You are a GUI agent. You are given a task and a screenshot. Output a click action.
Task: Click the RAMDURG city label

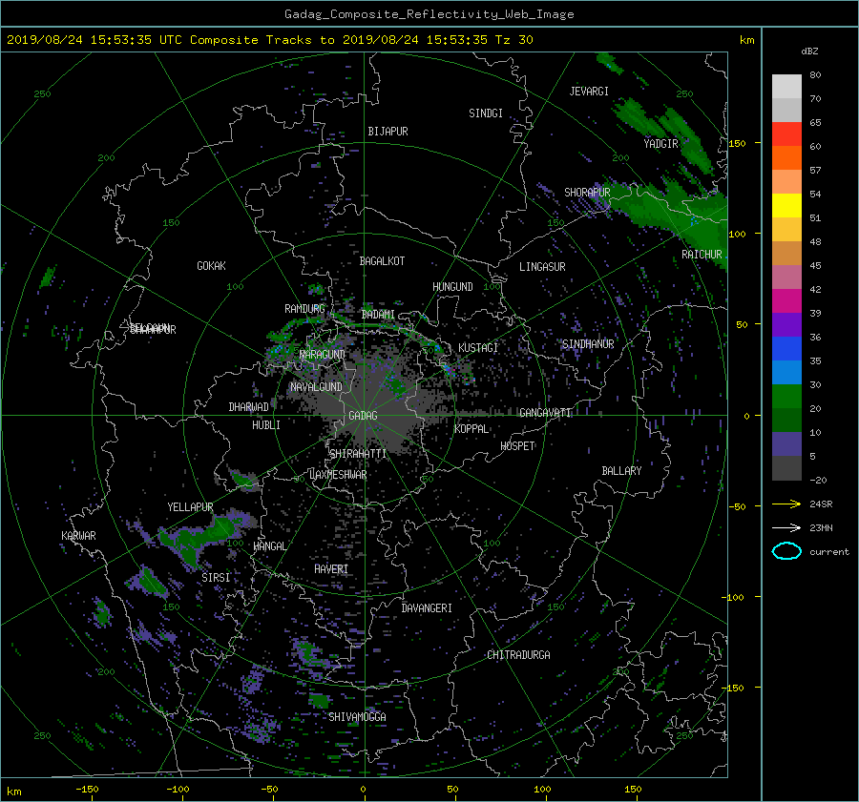click(304, 309)
